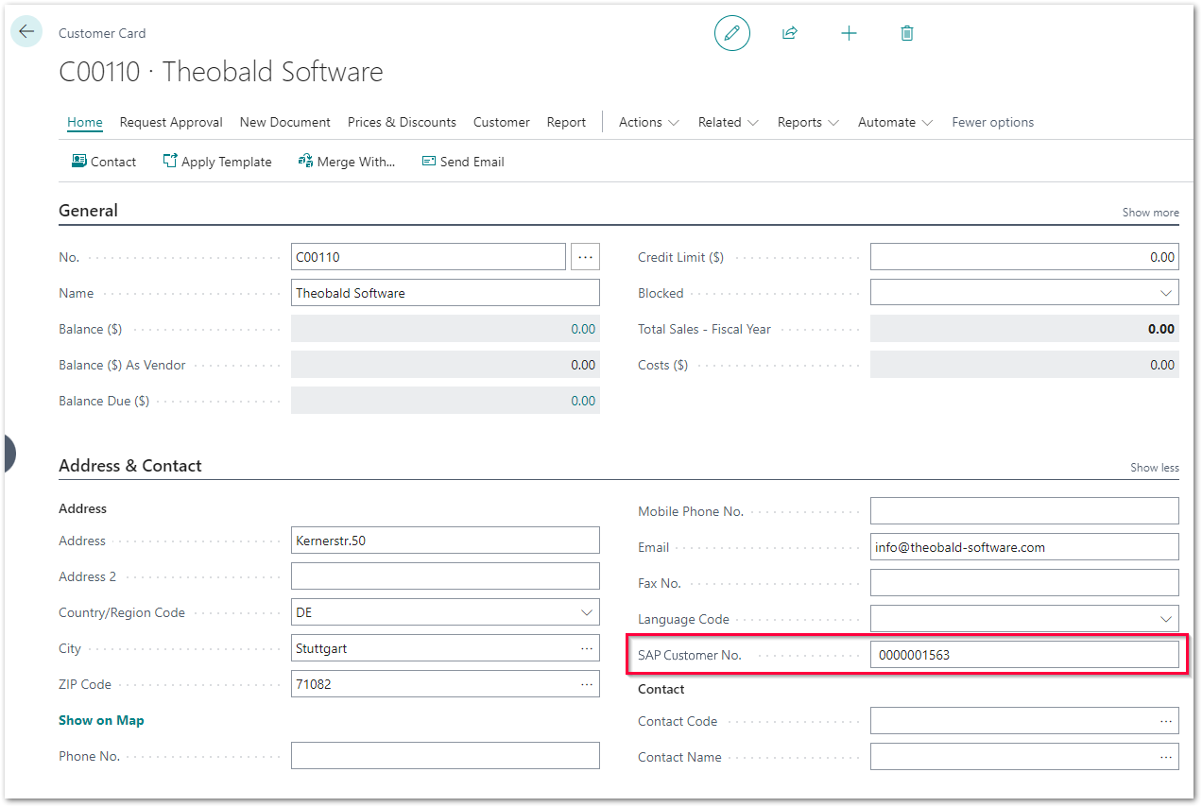
Task: Click Send Email action
Action: [463, 162]
